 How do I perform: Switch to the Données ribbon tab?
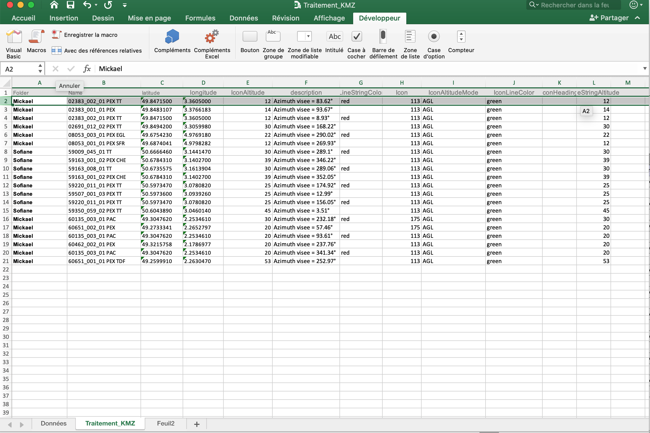[x=244, y=18]
